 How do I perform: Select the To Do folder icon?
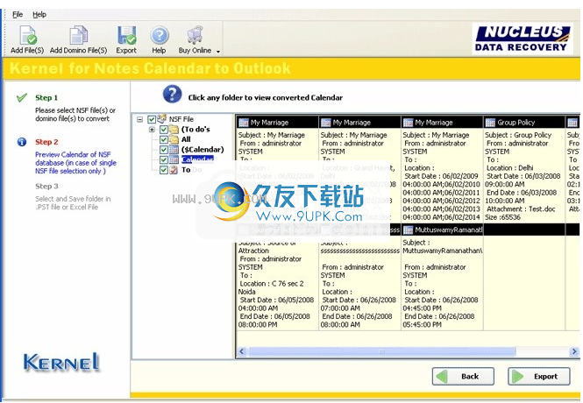[174, 170]
